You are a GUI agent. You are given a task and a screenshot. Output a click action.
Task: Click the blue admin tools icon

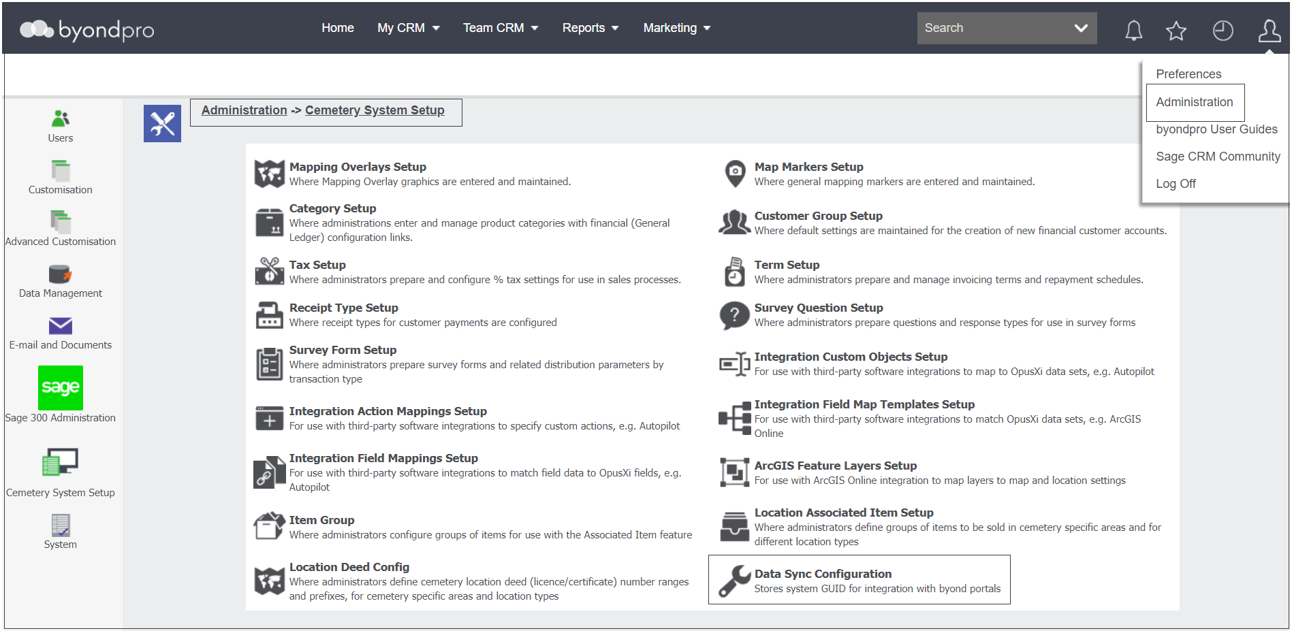(162, 123)
